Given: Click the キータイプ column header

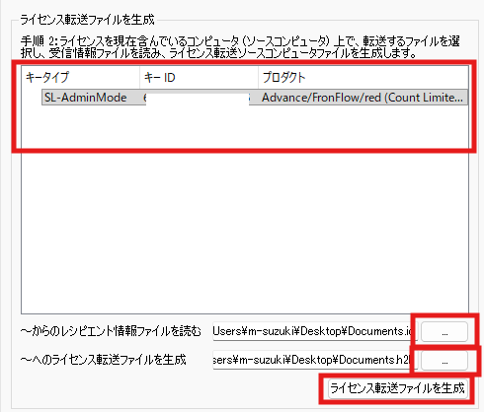Looking at the screenshot, I should pyautogui.click(x=81, y=77).
